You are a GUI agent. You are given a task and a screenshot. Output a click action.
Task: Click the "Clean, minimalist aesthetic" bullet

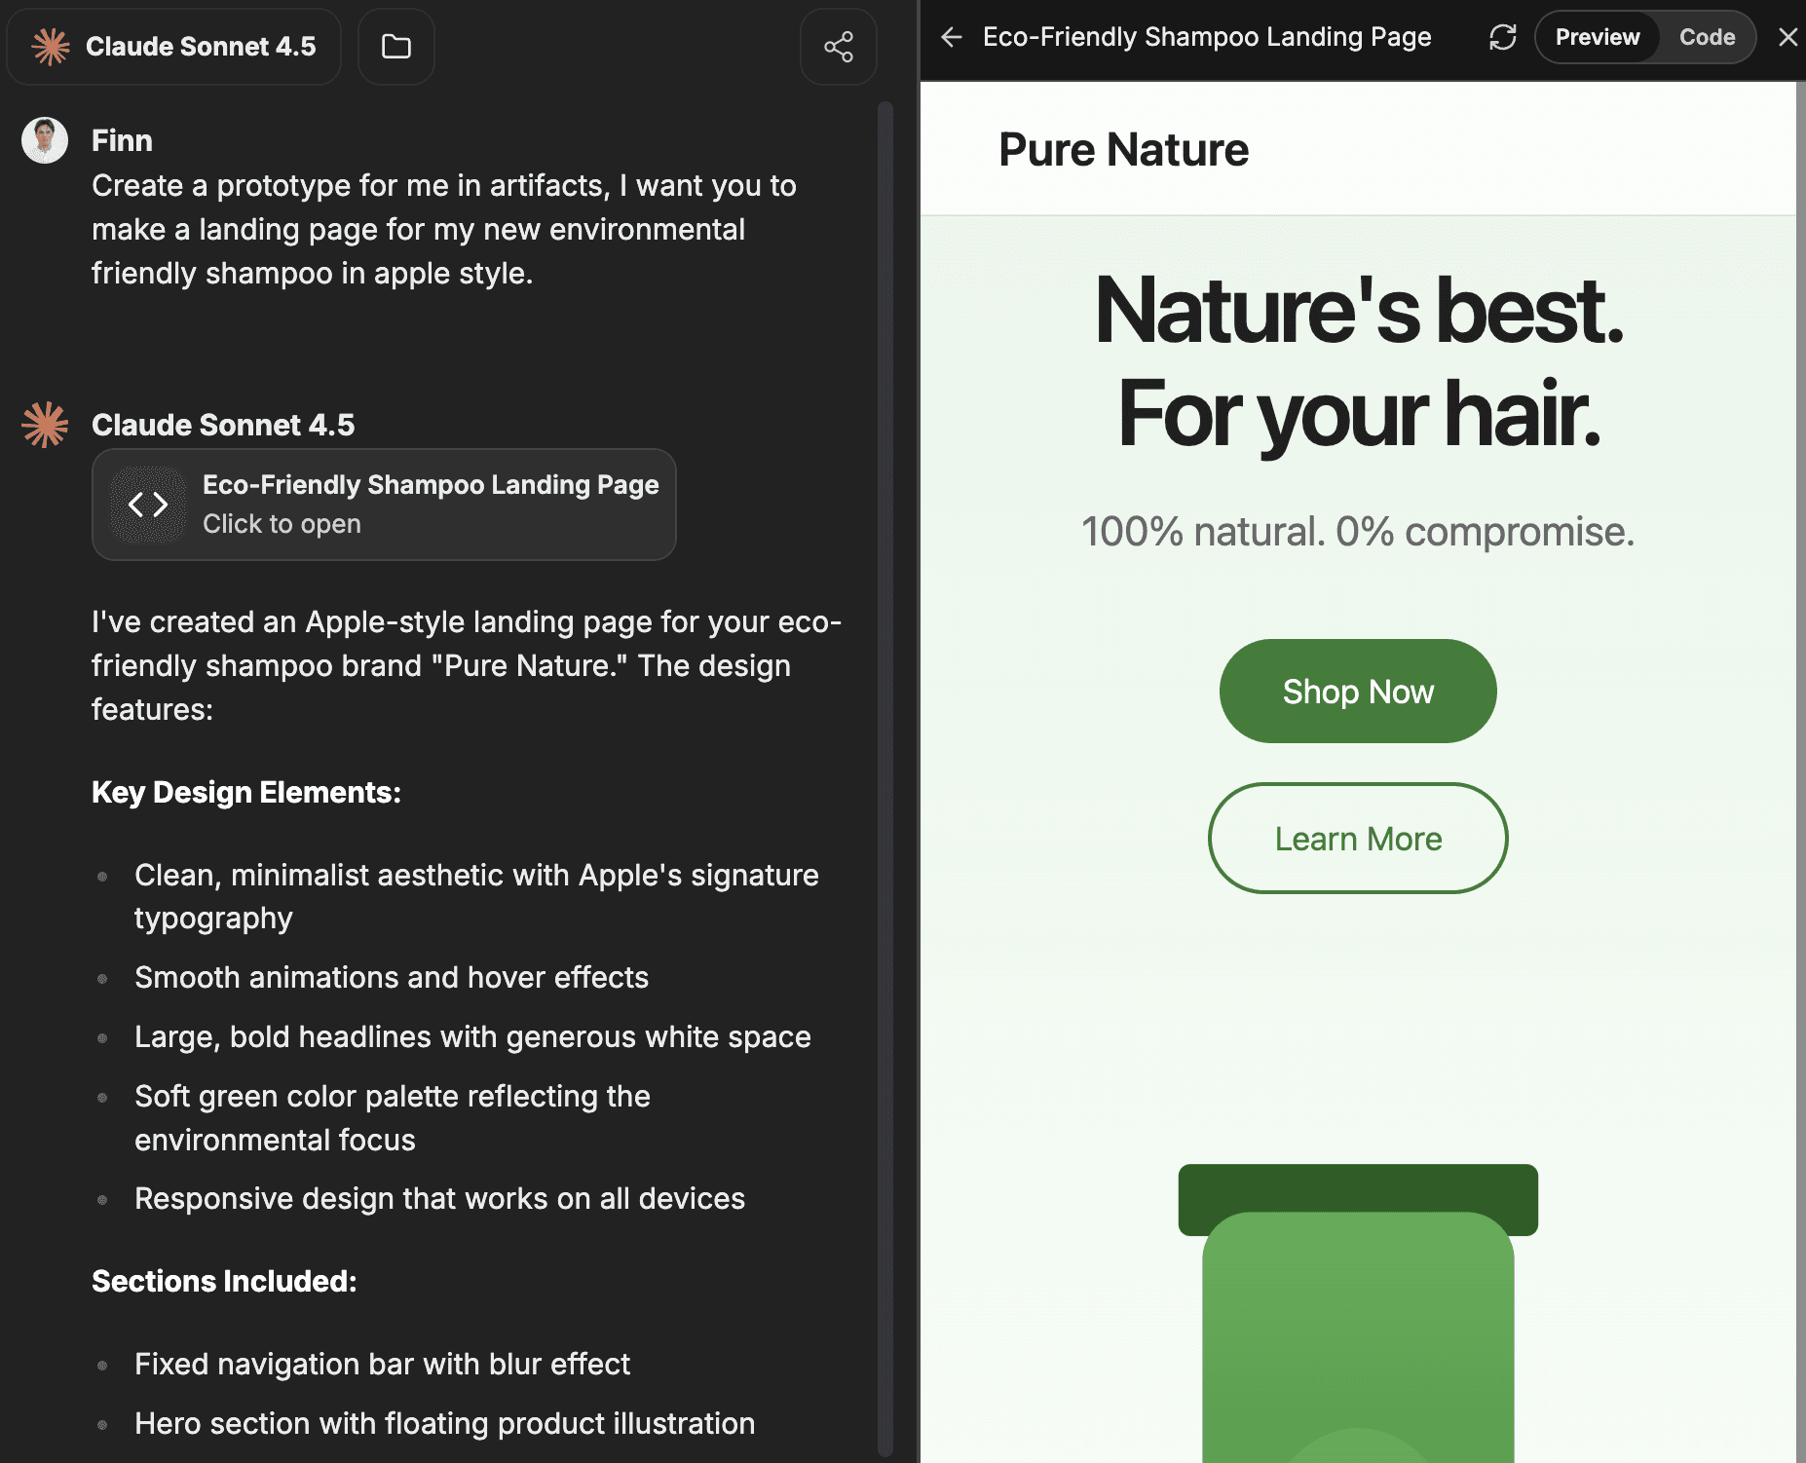(476, 897)
